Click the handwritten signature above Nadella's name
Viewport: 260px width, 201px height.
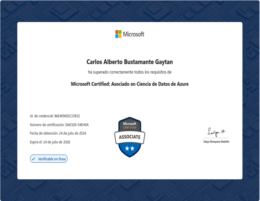[x=216, y=132]
